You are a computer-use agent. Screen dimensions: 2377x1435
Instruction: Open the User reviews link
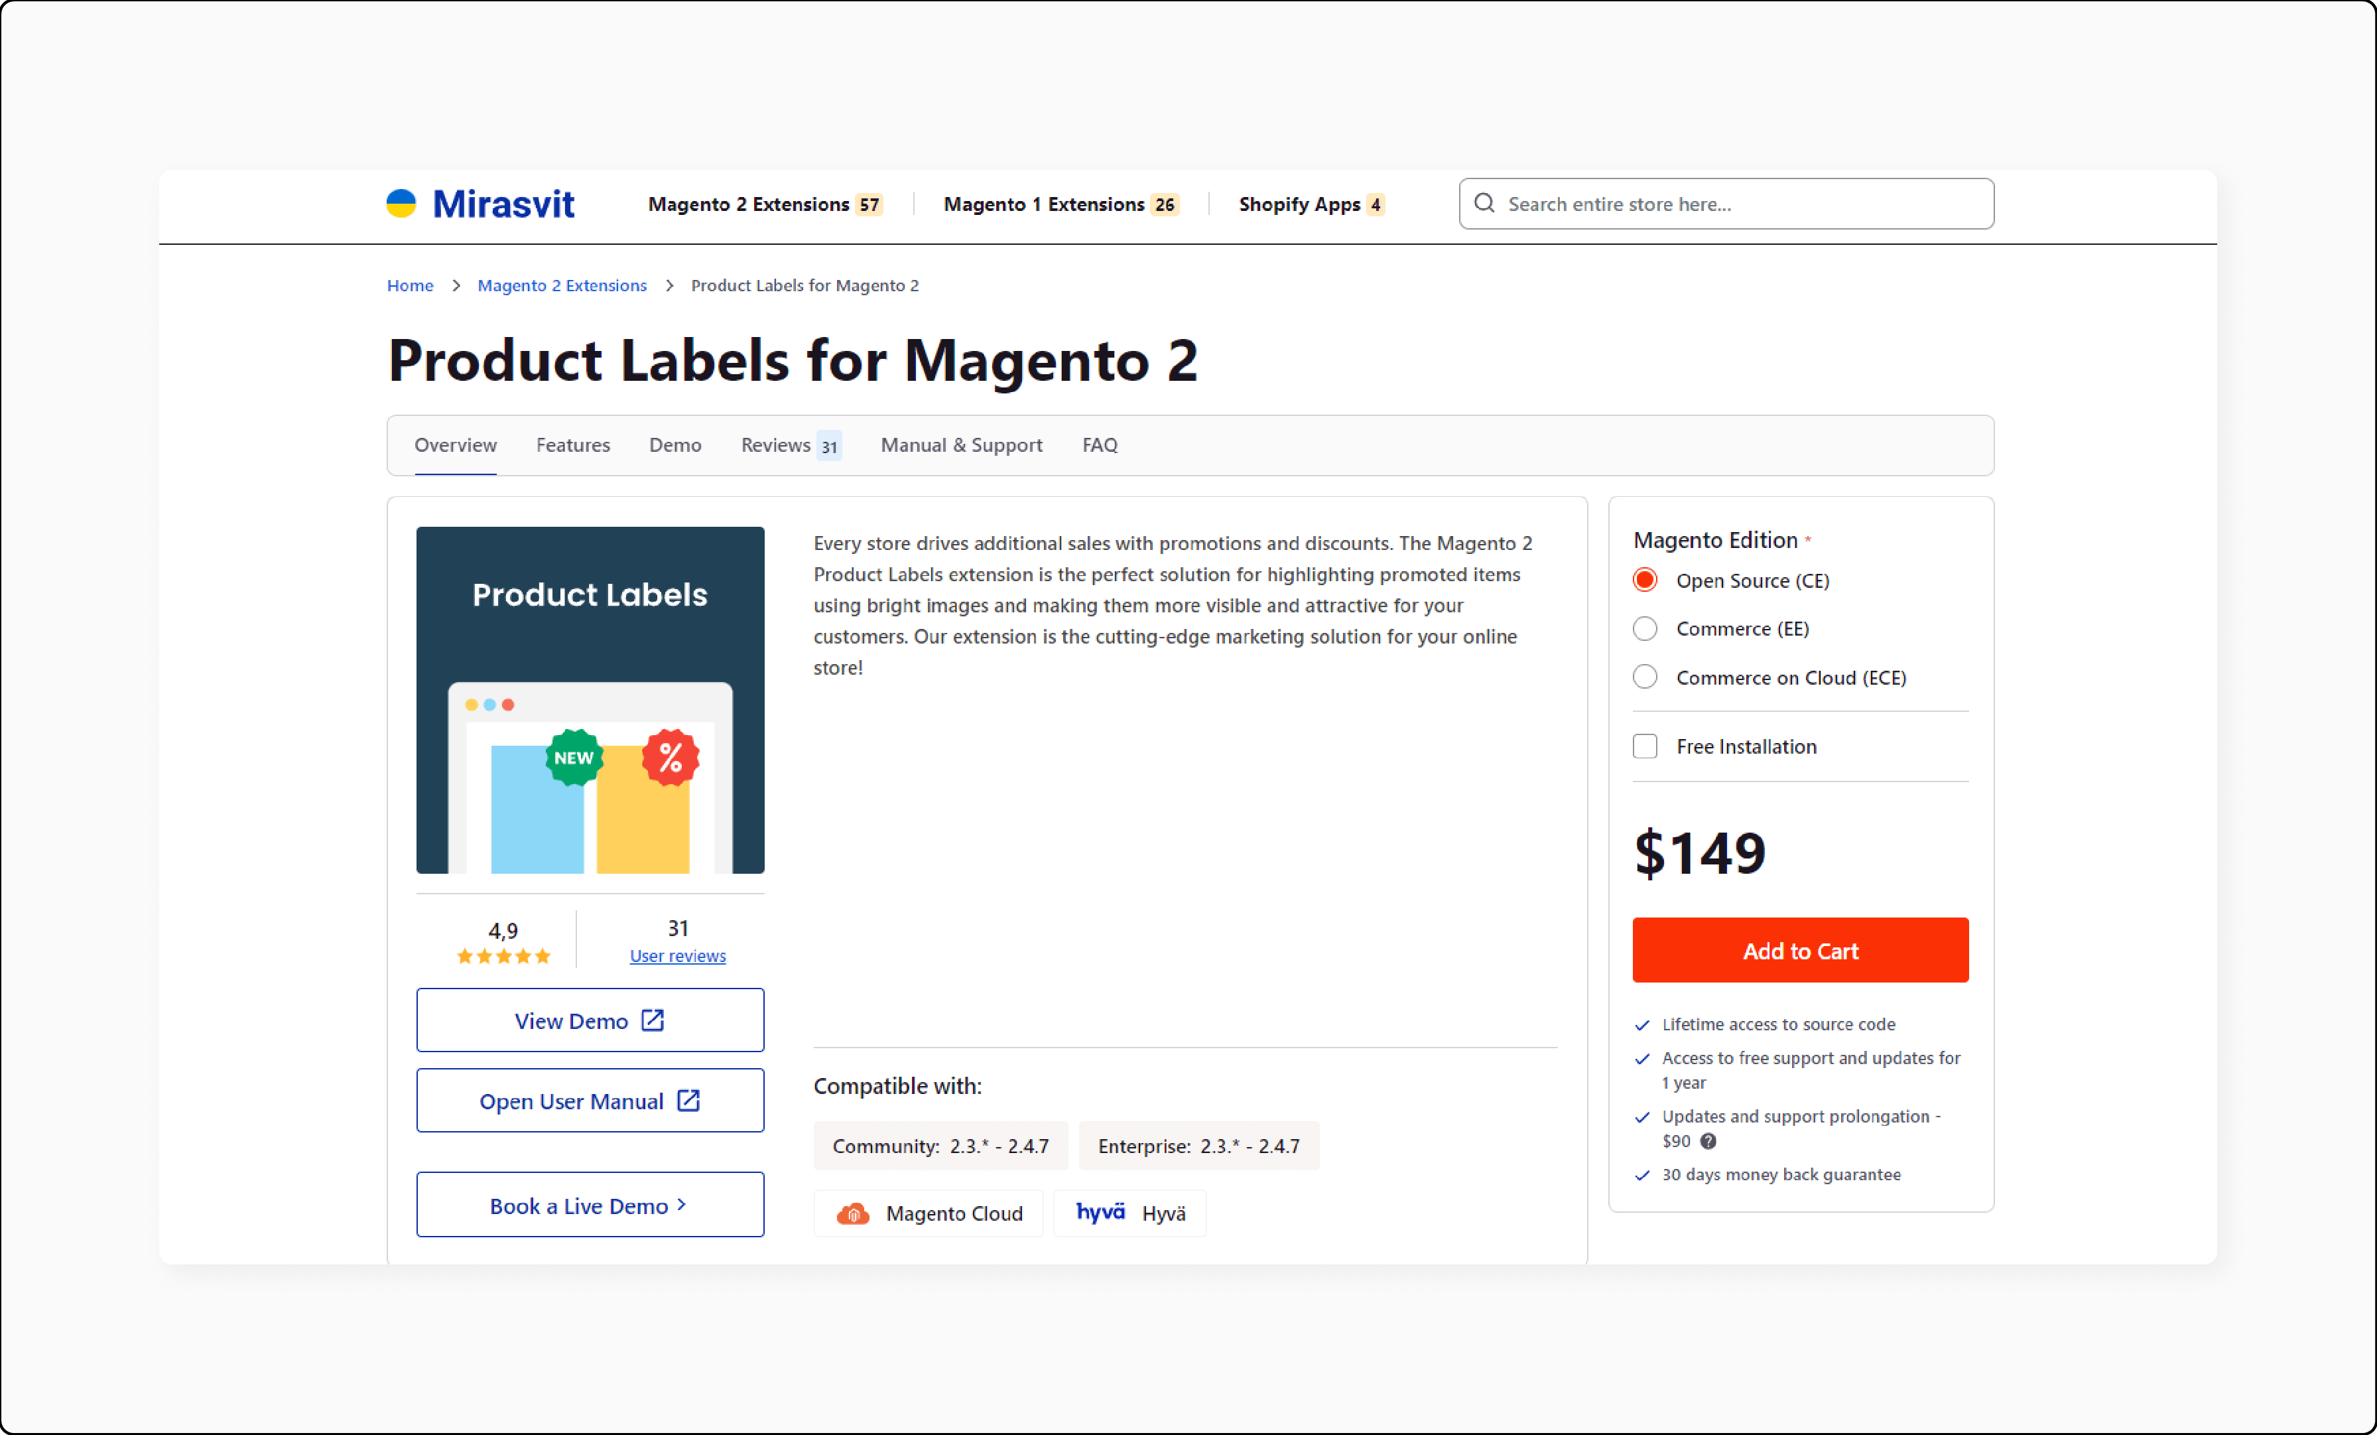[x=677, y=955]
